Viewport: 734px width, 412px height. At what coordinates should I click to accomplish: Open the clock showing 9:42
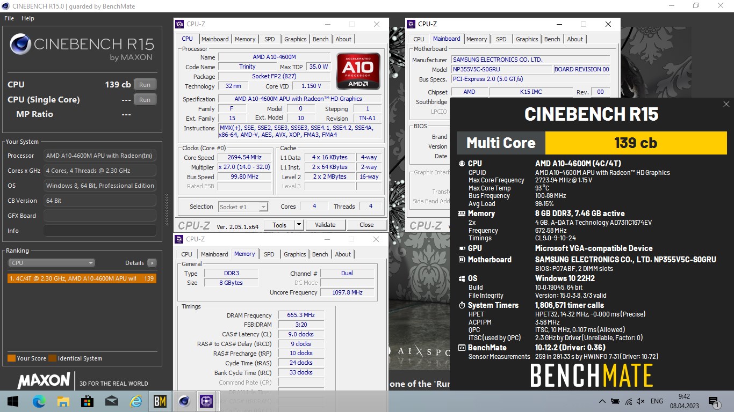[x=683, y=401]
